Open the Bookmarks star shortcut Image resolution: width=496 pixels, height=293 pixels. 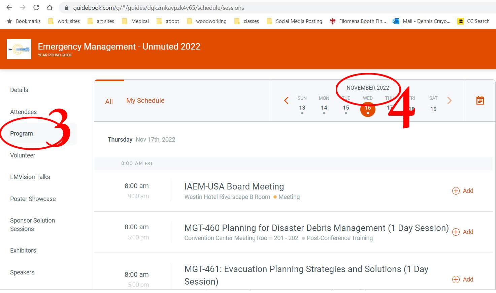point(24,21)
